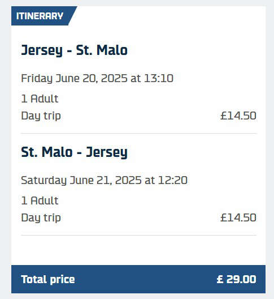
Task: Click the 13:10 departure time text
Action: [159, 78]
